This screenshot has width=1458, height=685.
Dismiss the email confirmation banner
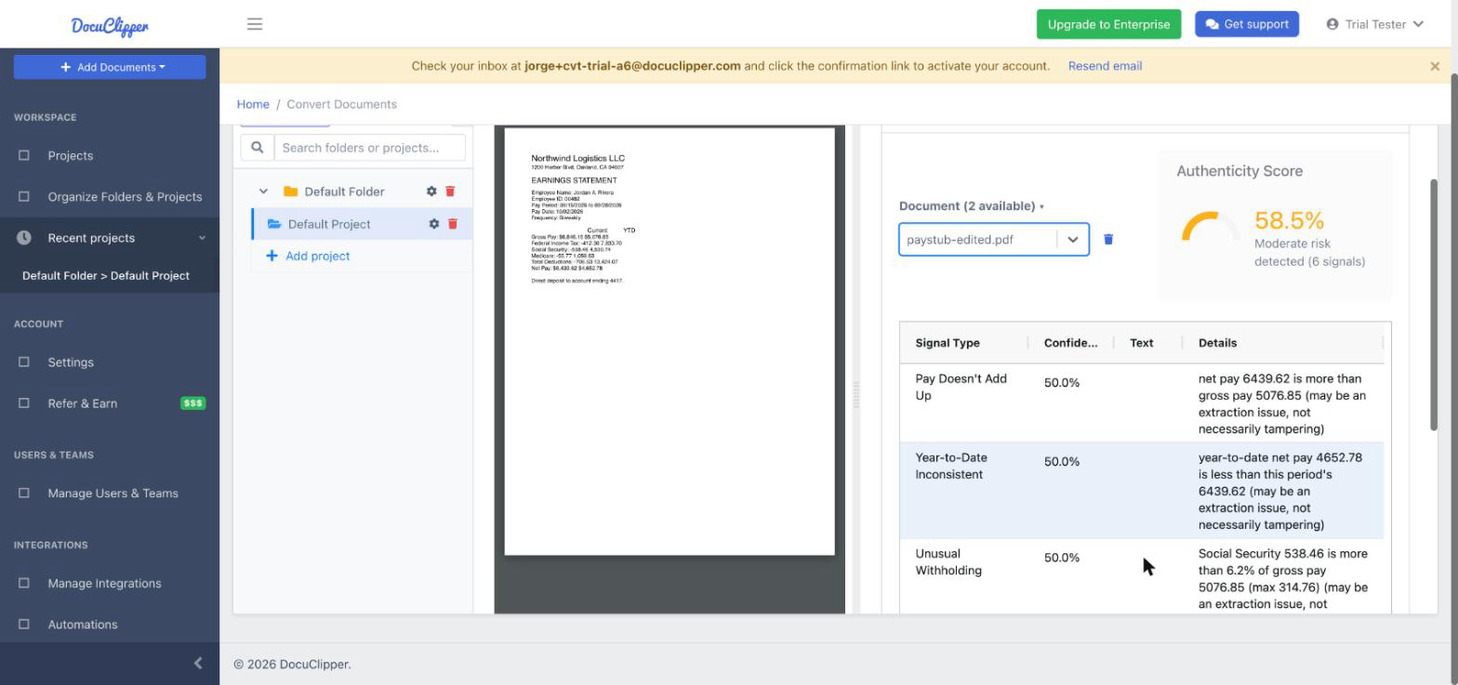click(1435, 66)
